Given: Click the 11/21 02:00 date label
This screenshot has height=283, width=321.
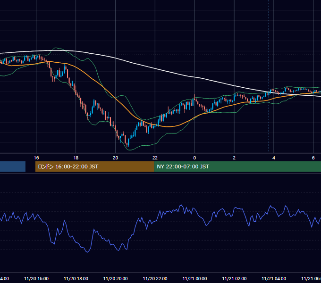Looking at the screenshot, I should tap(235, 278).
